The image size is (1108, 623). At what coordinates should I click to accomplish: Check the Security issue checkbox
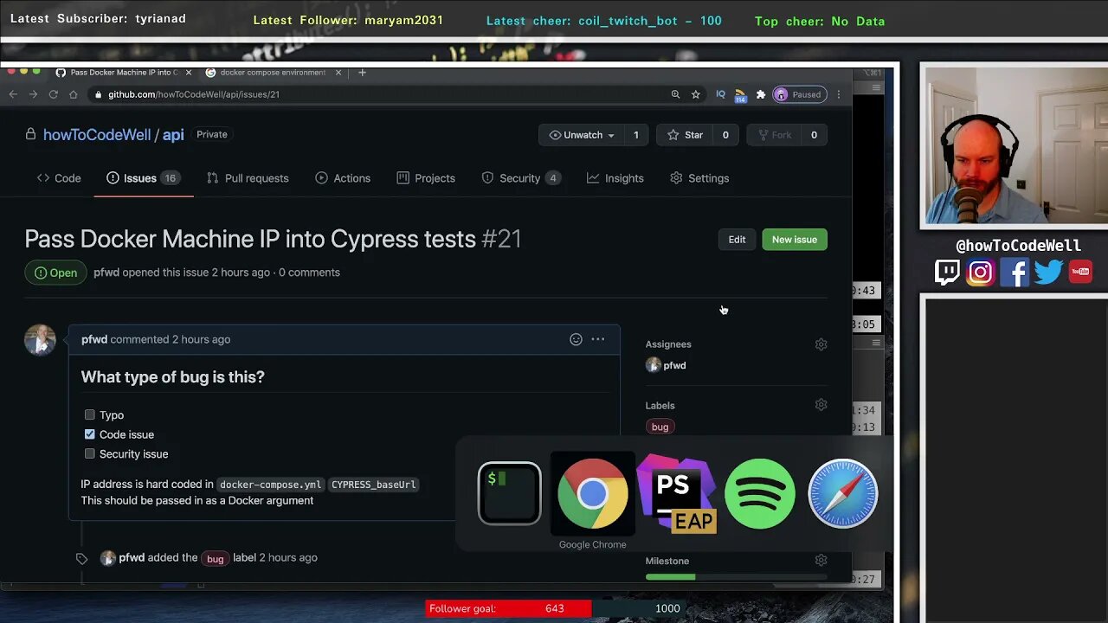pos(89,453)
